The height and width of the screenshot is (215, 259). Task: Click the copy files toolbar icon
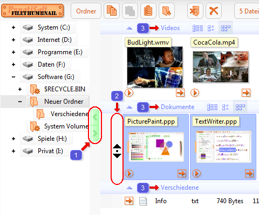click(x=112, y=11)
